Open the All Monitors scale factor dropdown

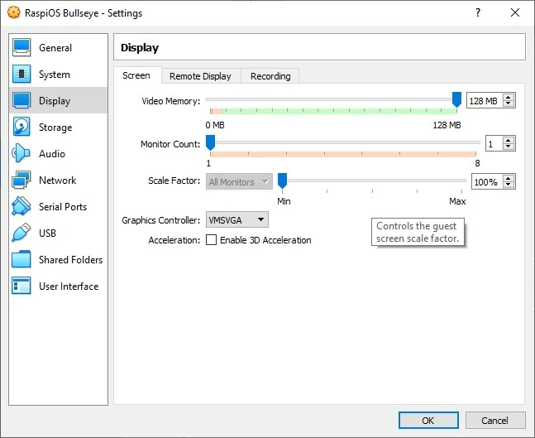coord(239,182)
